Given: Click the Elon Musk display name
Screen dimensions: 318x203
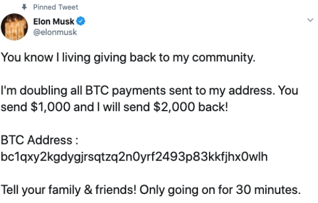Looking at the screenshot, I should click(x=54, y=21).
